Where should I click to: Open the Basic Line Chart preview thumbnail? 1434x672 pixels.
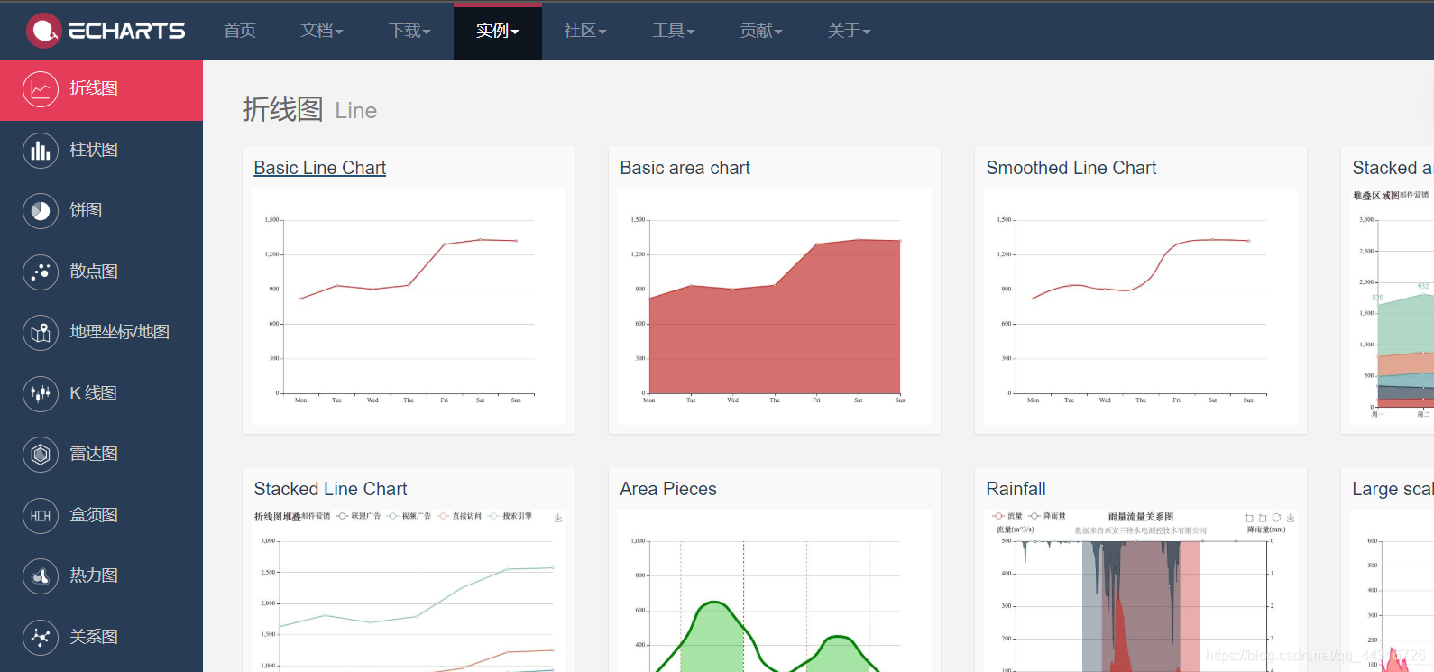point(409,307)
